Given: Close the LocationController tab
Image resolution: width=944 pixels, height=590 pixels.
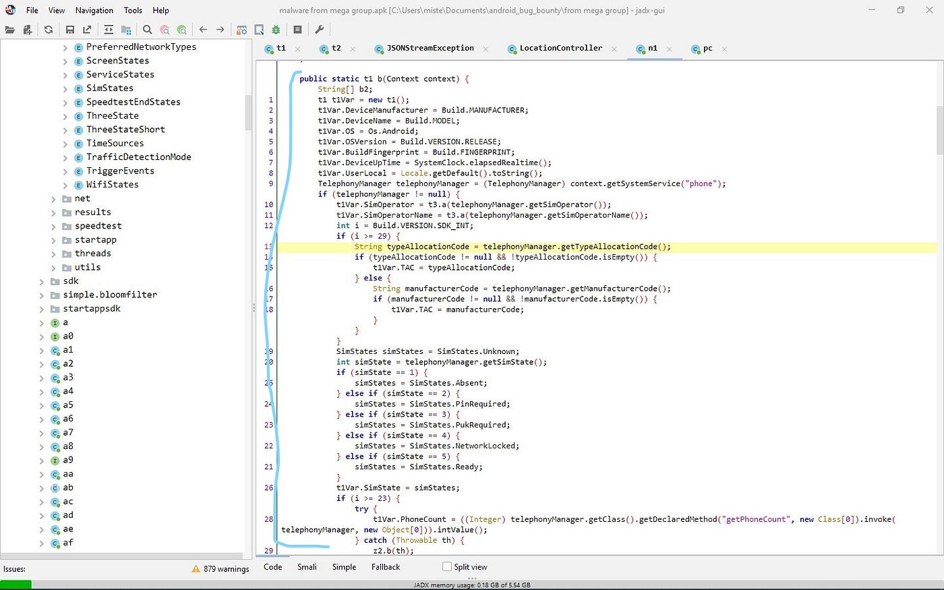Looking at the screenshot, I should point(614,49).
